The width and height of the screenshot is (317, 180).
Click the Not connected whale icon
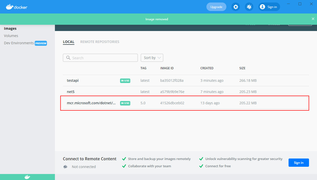[65, 167]
